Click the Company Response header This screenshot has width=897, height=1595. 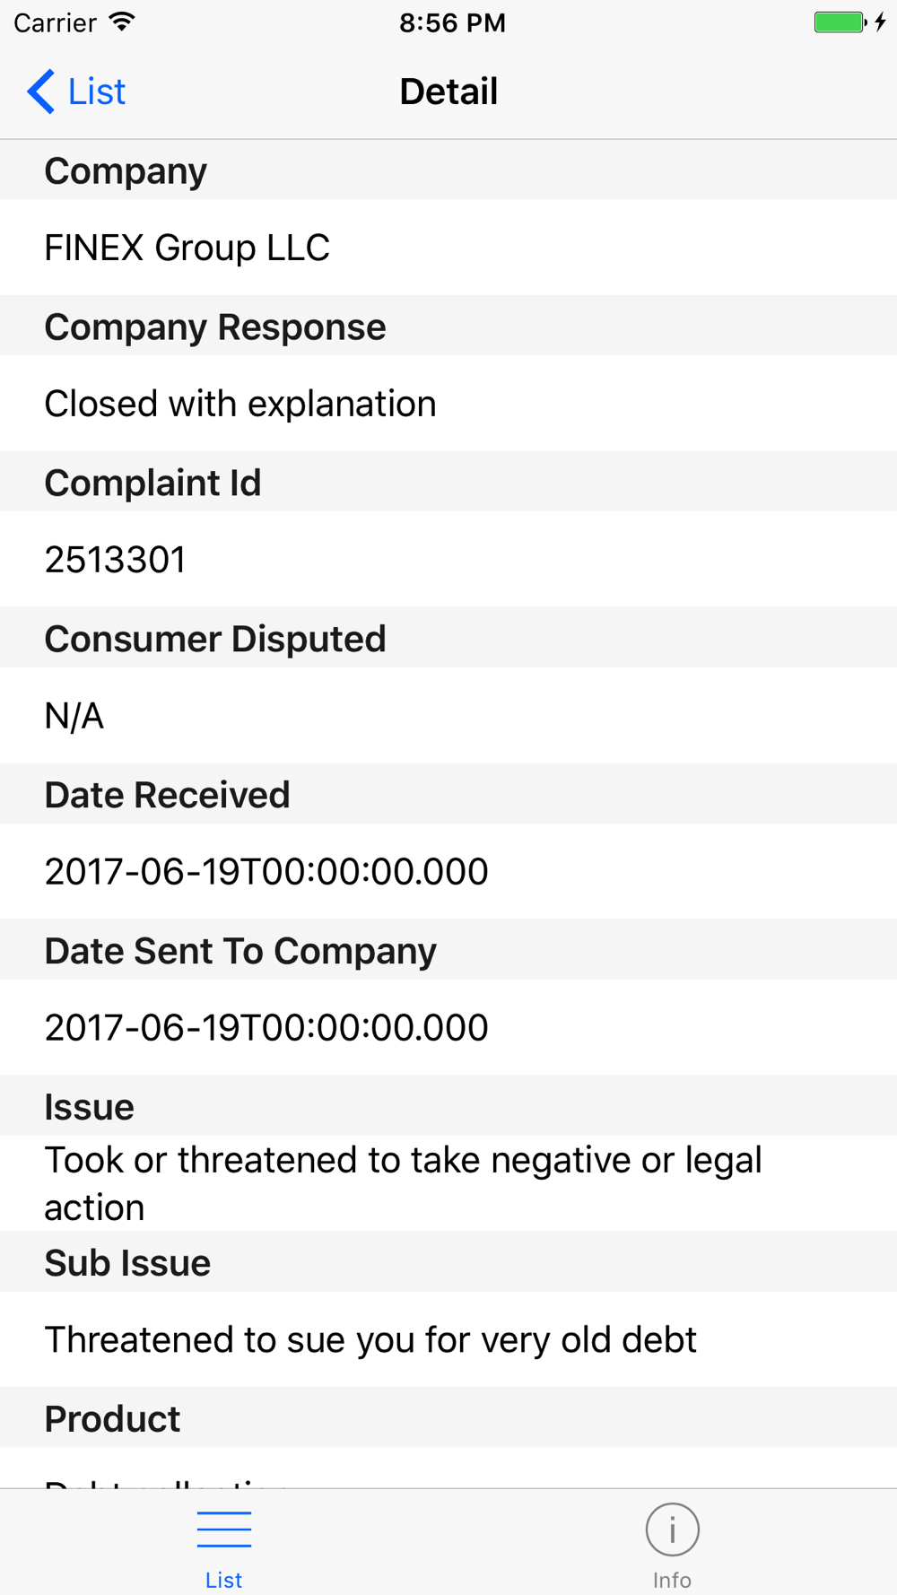448,327
